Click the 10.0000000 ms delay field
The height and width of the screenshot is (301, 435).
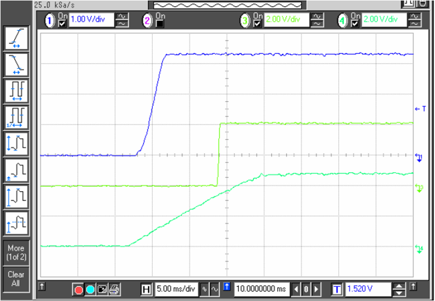coord(262,290)
